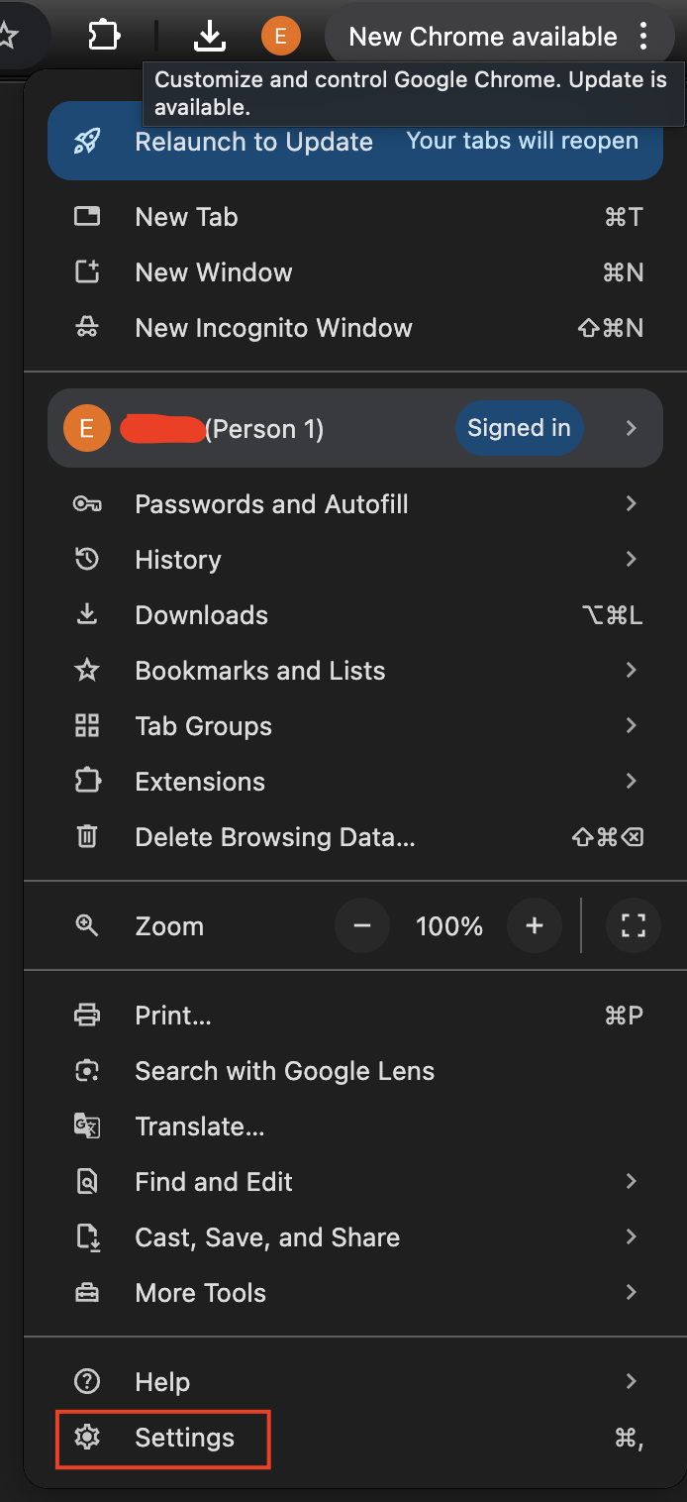Click the Delete Browsing Data trash icon
Screen dimensions: 687x1502
coord(87,836)
